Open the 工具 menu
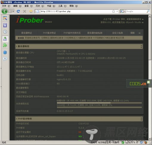 pyautogui.click(x=62, y=6)
